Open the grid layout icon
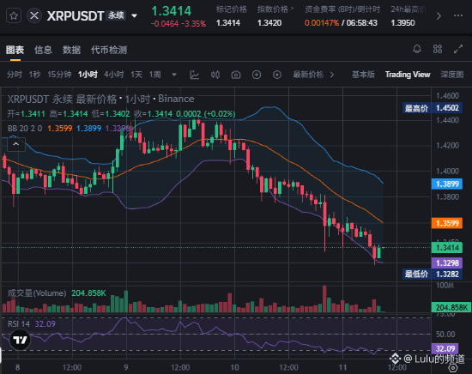 (438, 49)
